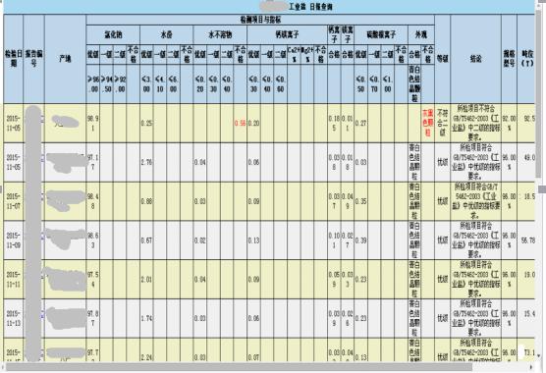Click the 不符合二级 grade cell
The image size is (546, 373).
tap(442, 123)
